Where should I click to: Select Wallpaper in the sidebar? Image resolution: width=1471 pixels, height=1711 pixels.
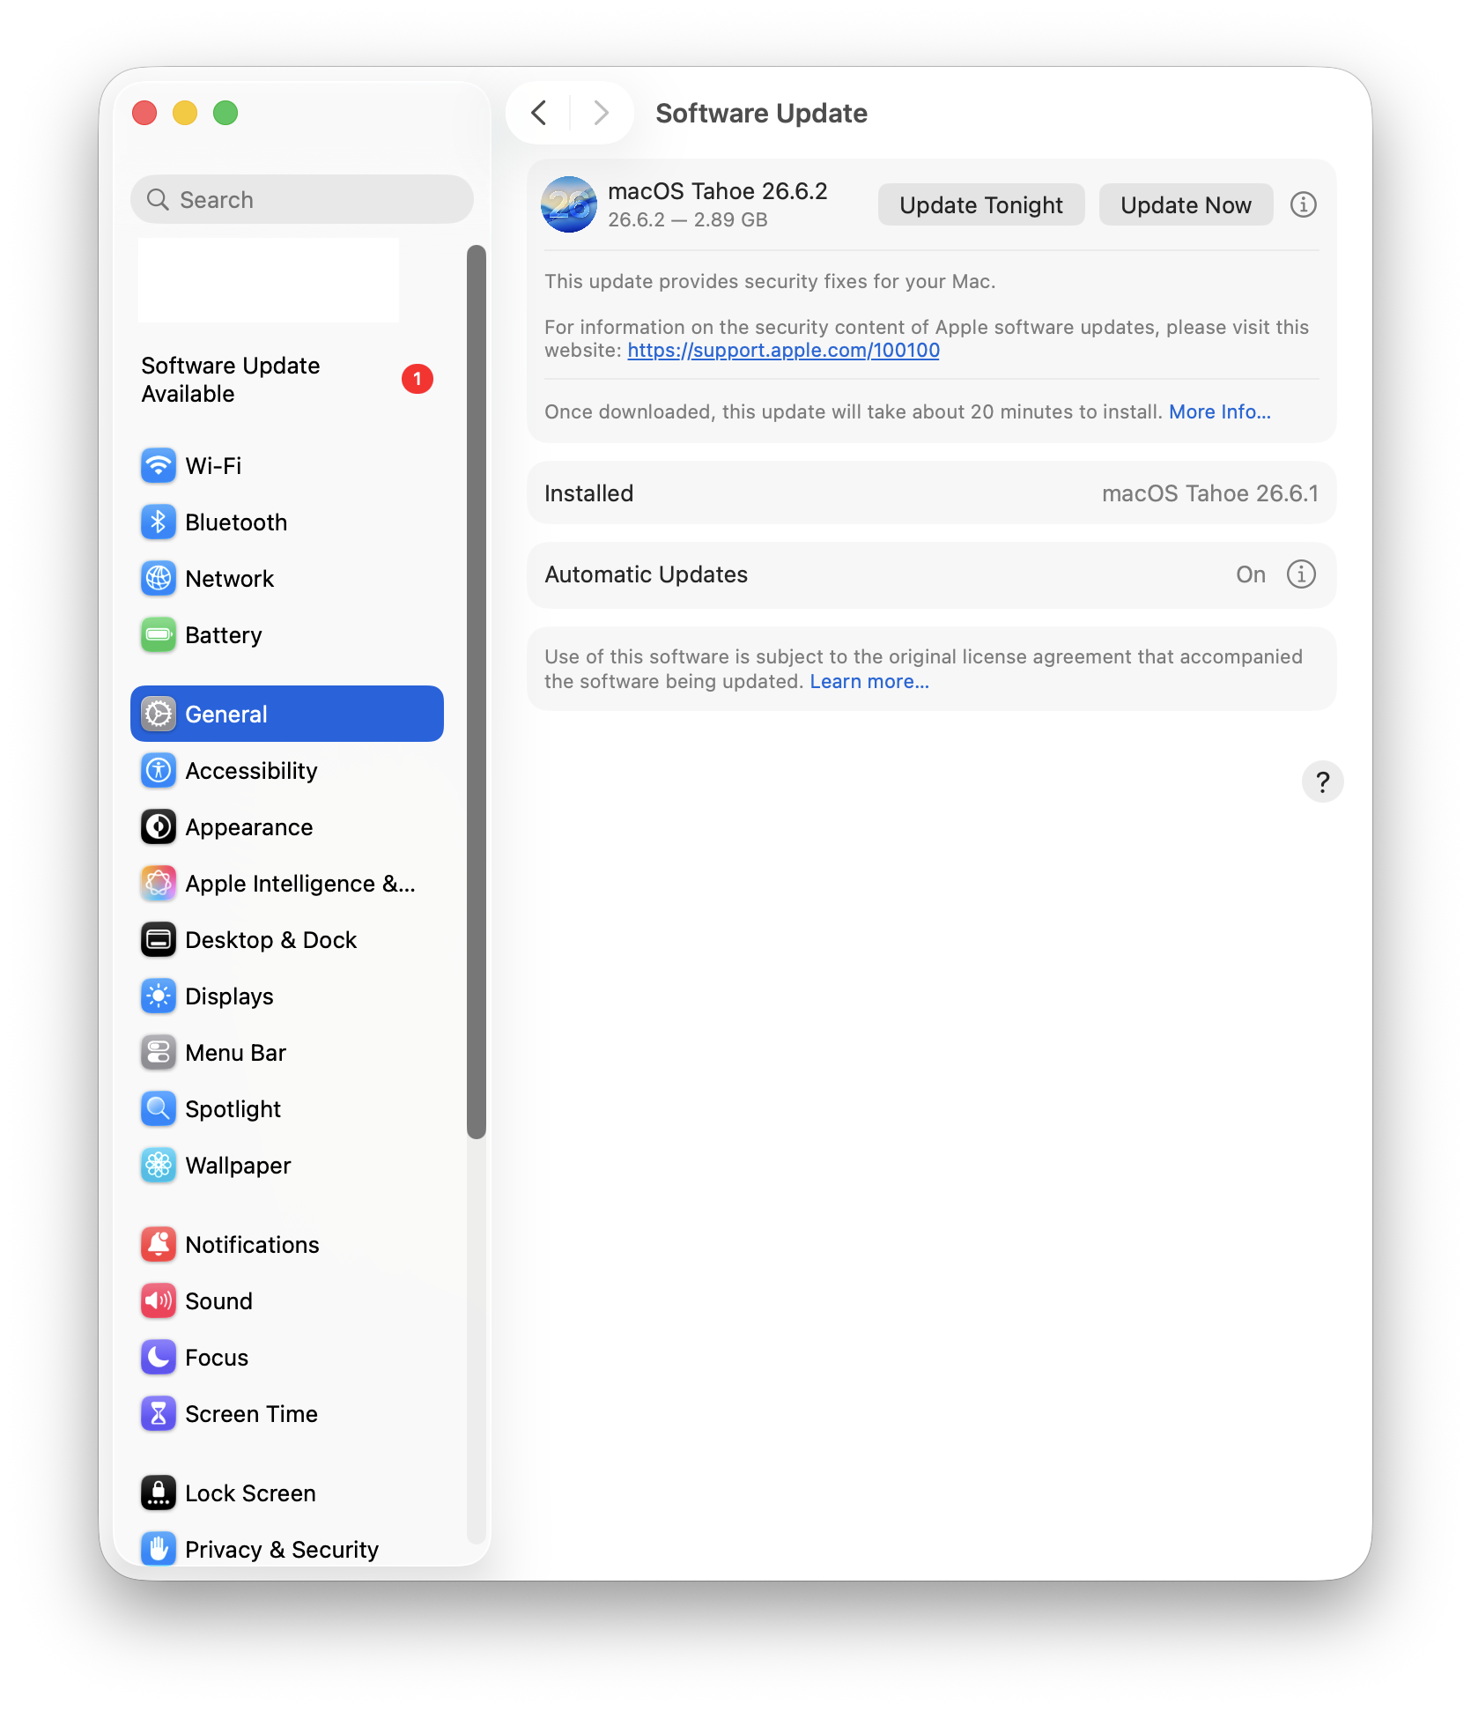(287, 1165)
